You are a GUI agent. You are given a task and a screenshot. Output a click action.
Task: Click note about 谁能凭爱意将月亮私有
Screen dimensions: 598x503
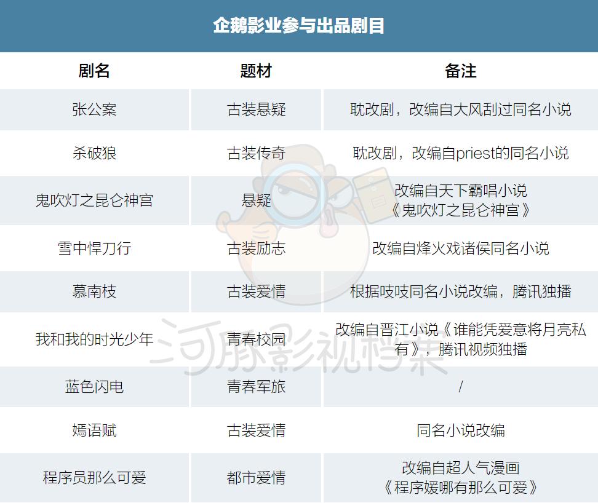point(461,339)
